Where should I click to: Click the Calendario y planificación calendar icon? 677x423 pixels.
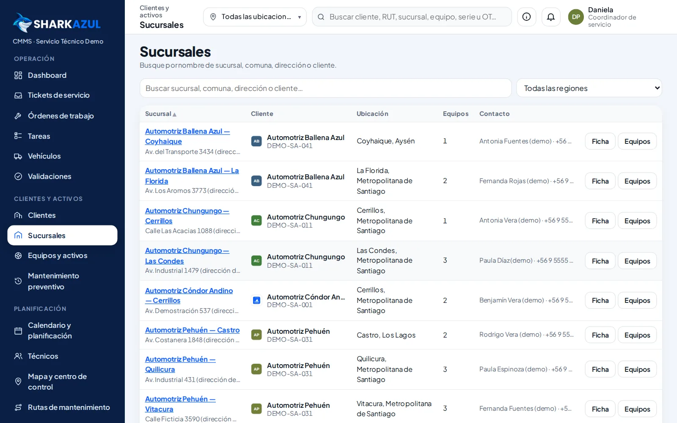point(18,331)
